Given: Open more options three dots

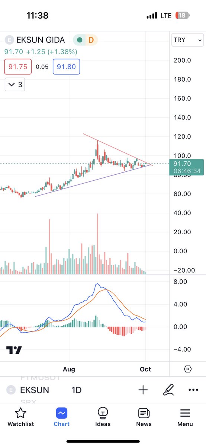Looking at the screenshot, I should click(x=193, y=390).
